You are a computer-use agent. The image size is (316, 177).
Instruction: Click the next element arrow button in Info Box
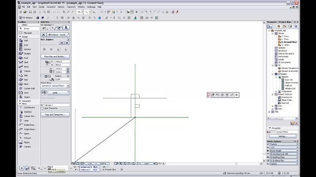[x=67, y=43]
